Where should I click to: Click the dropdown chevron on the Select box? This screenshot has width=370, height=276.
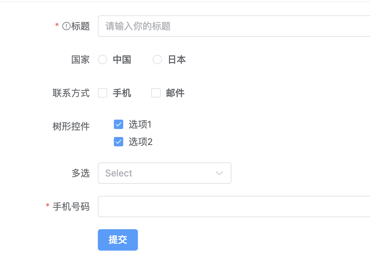219,173
